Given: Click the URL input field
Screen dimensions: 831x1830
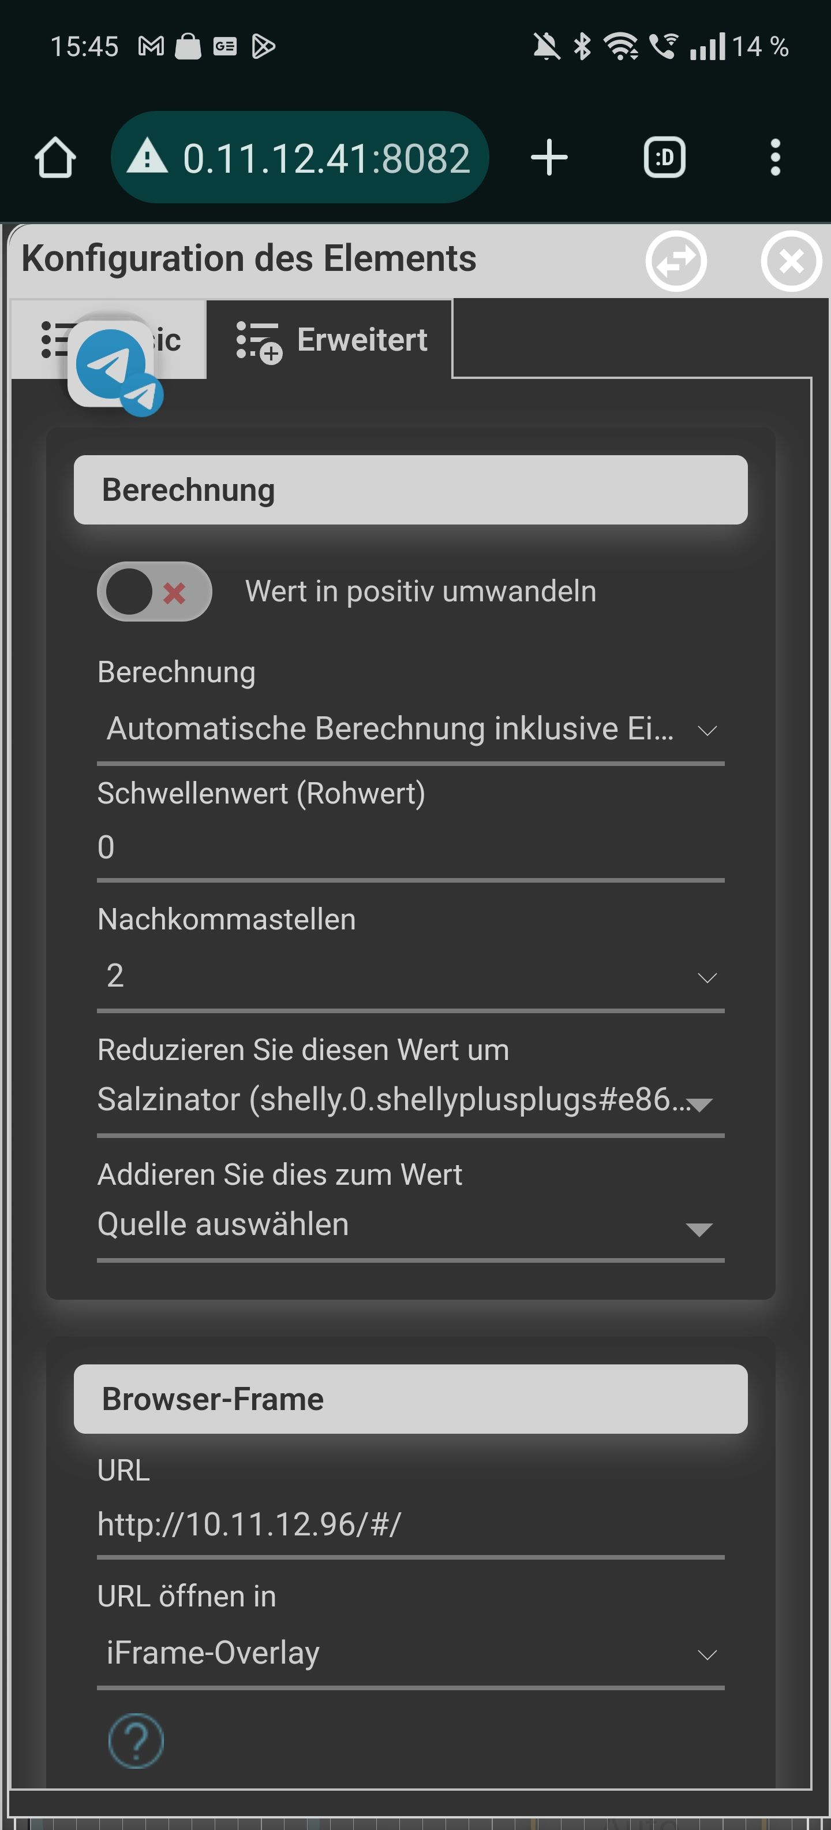Looking at the screenshot, I should [410, 1525].
